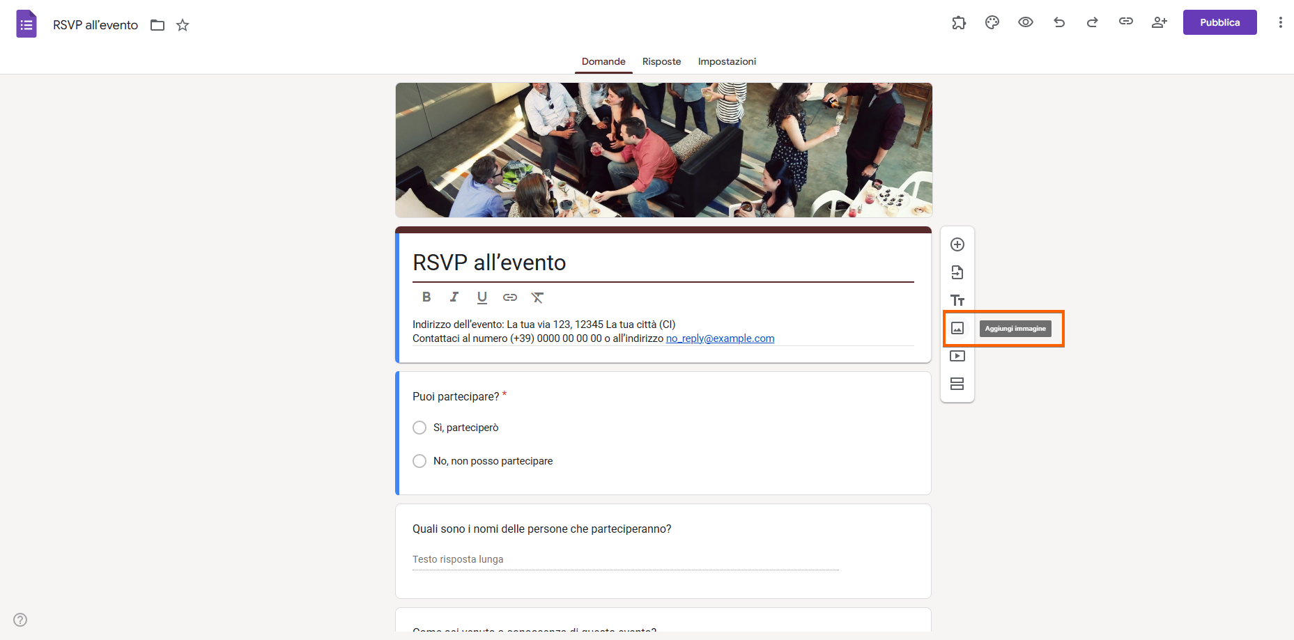Open the theme customization palette icon
This screenshot has height=640, width=1294.
pos(992,22)
